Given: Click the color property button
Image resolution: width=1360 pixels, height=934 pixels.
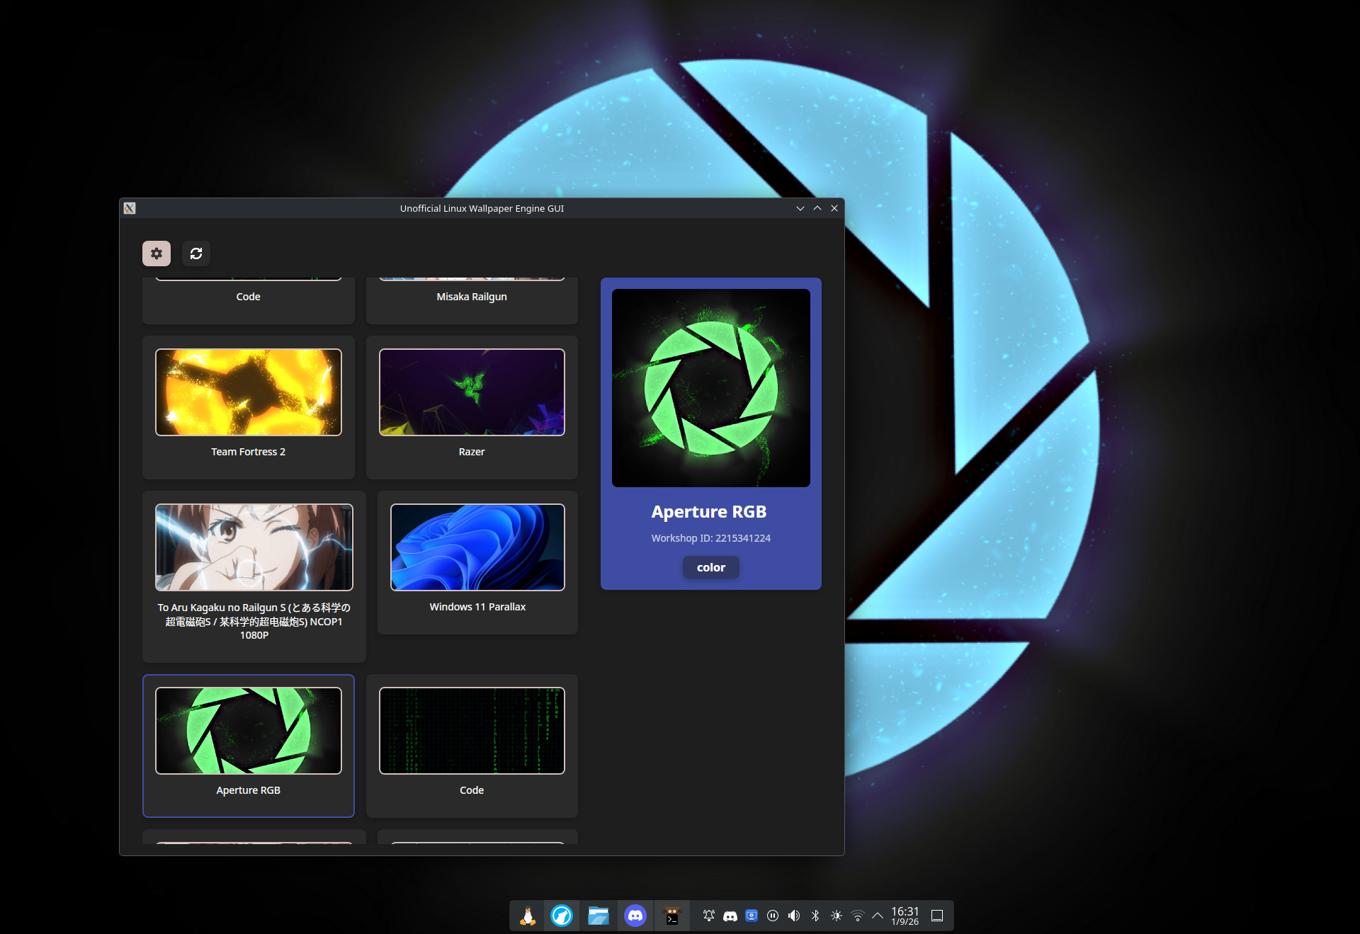Looking at the screenshot, I should pyautogui.click(x=710, y=567).
